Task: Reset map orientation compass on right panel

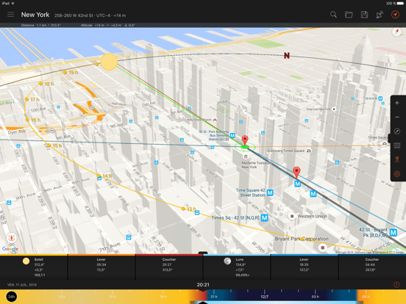Action: pyautogui.click(x=397, y=131)
